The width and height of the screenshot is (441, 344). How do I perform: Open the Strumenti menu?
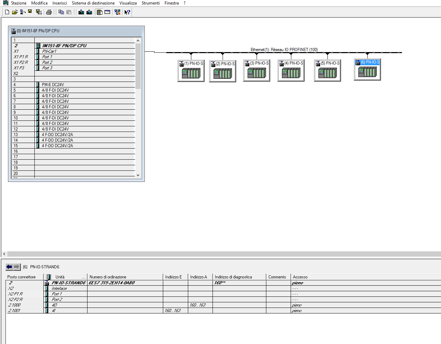(x=151, y=3)
